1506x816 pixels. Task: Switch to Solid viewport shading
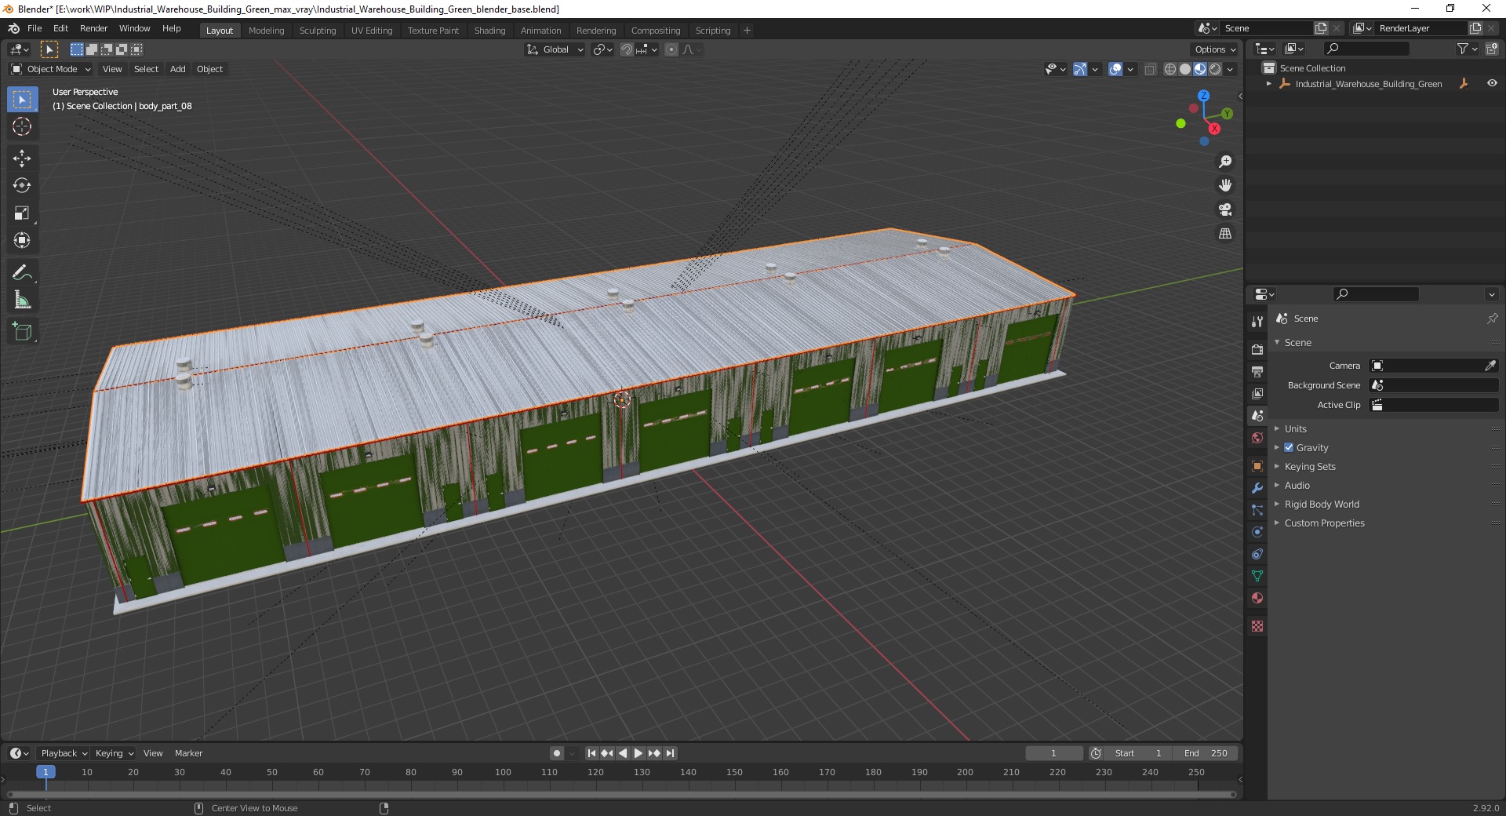(1184, 69)
